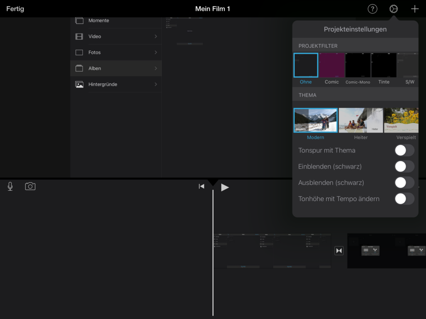Toggle Ausblenden (schwarz) switch
Image resolution: width=426 pixels, height=319 pixels.
pos(404,183)
